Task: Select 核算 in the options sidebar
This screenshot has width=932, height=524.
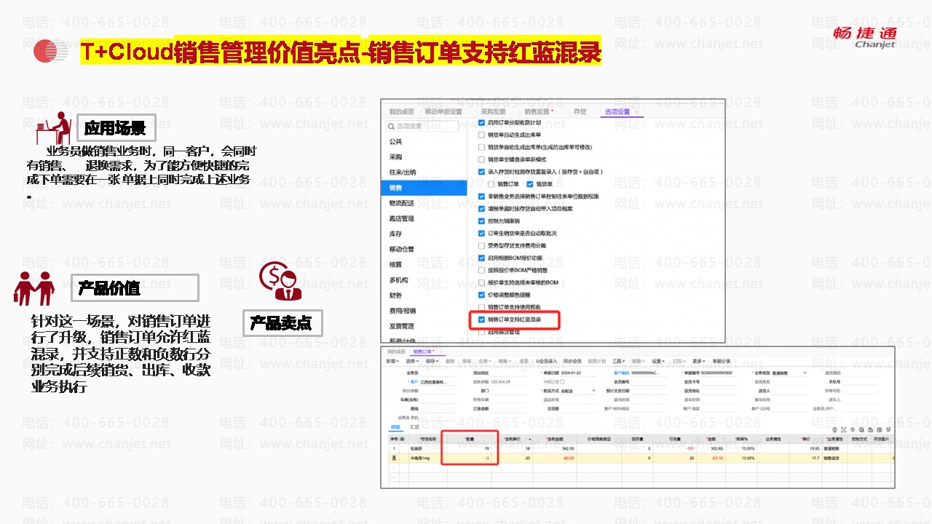Action: point(395,264)
